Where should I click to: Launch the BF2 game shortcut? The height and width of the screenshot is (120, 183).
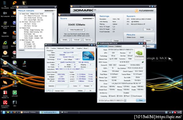tap(15, 103)
